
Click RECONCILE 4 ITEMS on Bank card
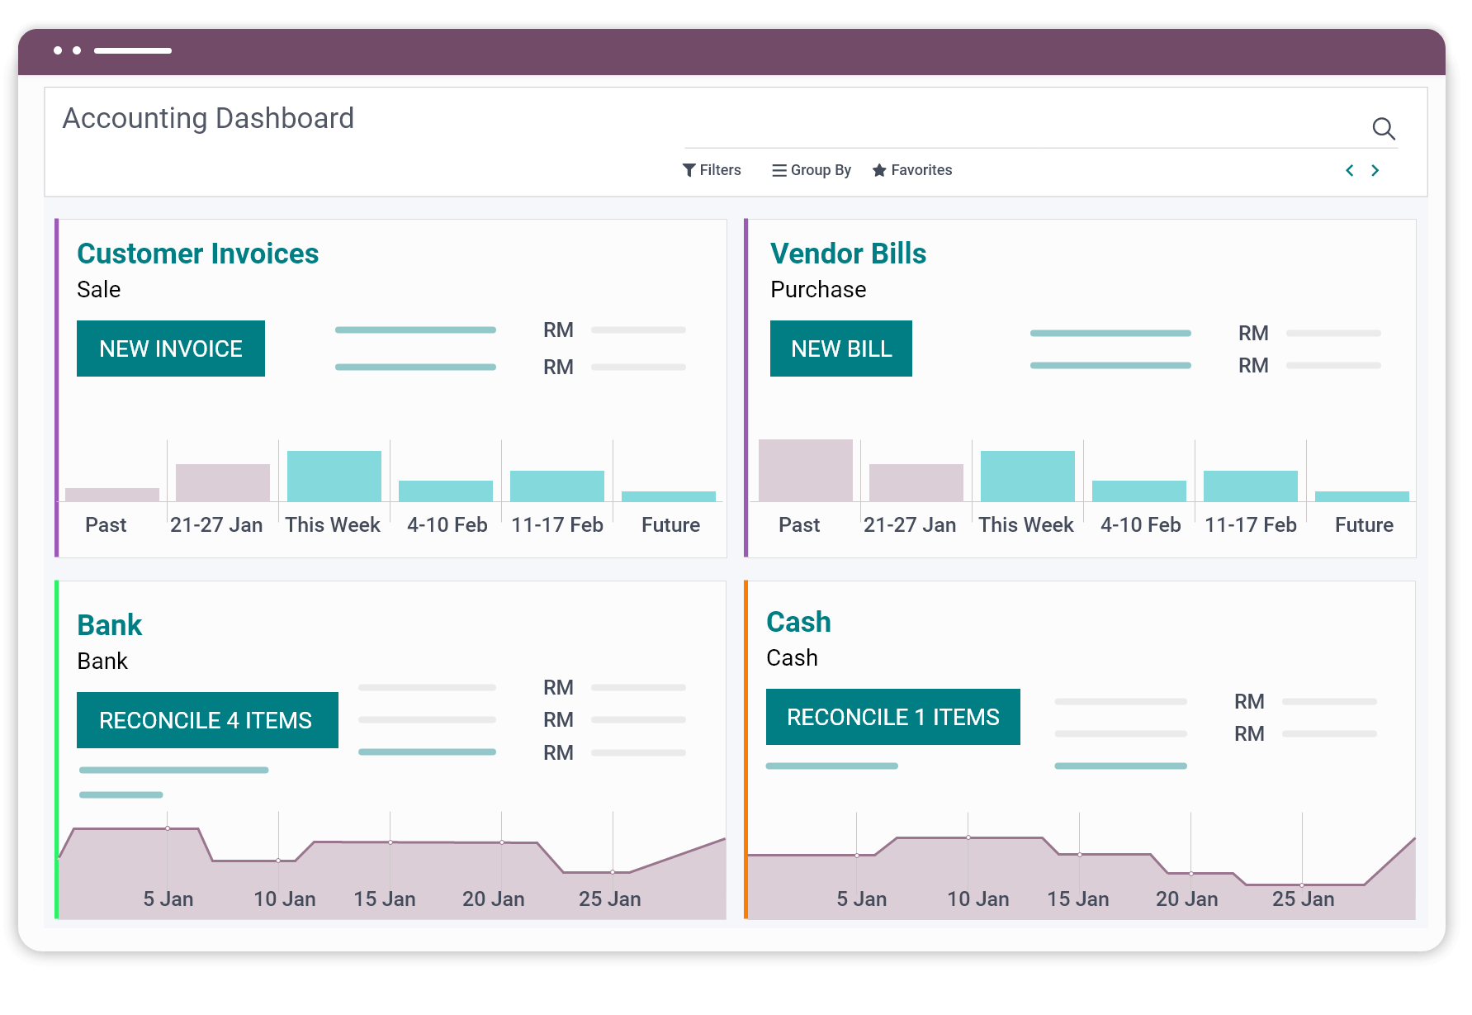[206, 719]
